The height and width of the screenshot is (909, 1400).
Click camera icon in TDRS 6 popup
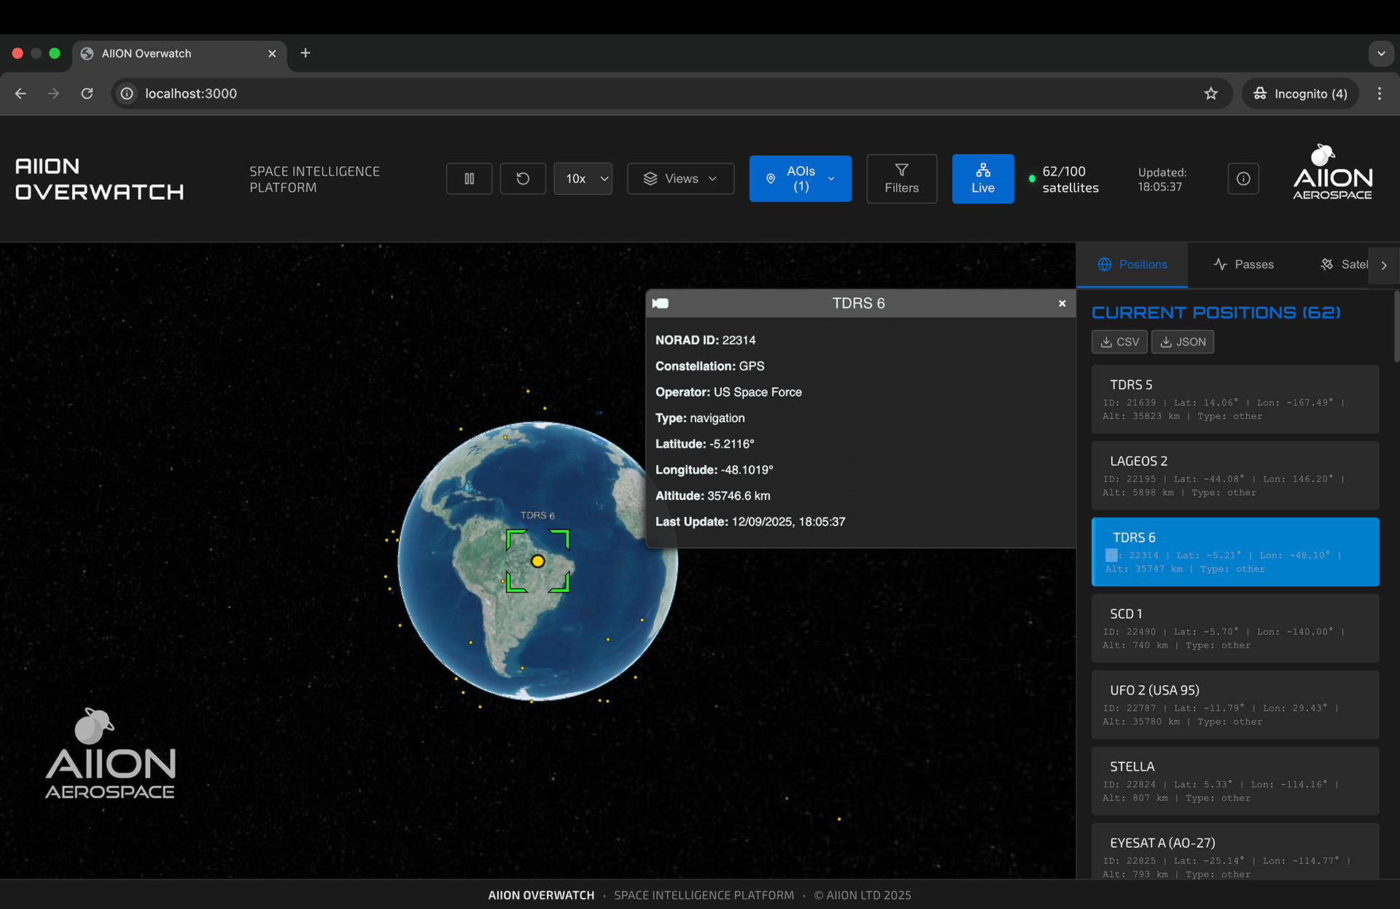click(661, 303)
